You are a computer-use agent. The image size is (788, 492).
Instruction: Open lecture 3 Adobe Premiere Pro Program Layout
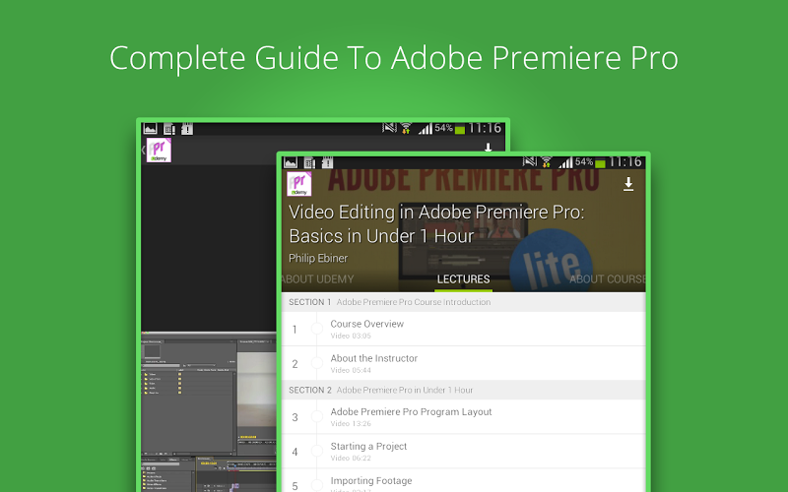click(463, 417)
